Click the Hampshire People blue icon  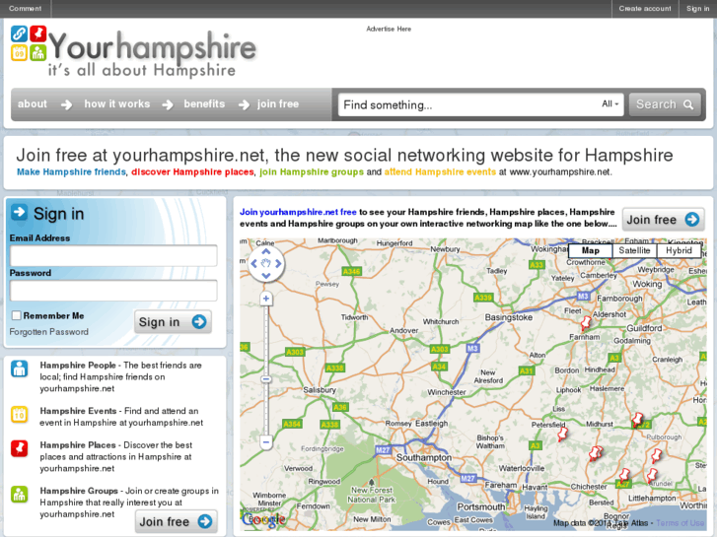point(19,369)
